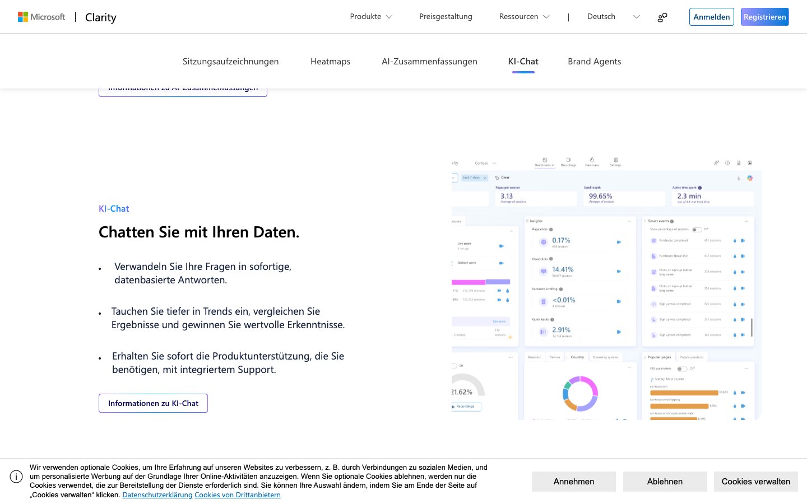Screen dimensions: 807x504
Task: Click the Microsoft logo in the header
Action: [41, 17]
